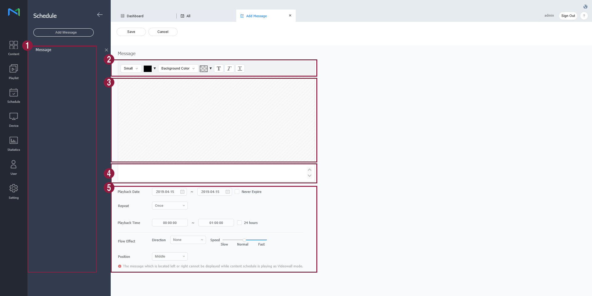Viewport: 592px width, 296px height.
Task: Switch to the All tab
Action: [x=187, y=16]
